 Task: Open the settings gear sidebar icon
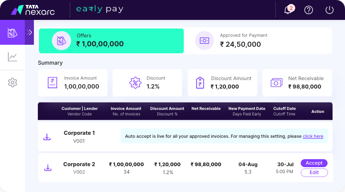point(12,83)
